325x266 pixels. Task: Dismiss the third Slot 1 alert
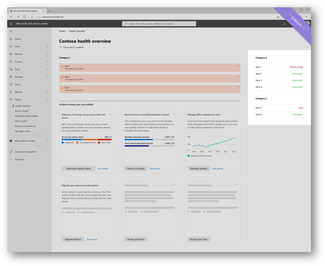[x=238, y=87]
